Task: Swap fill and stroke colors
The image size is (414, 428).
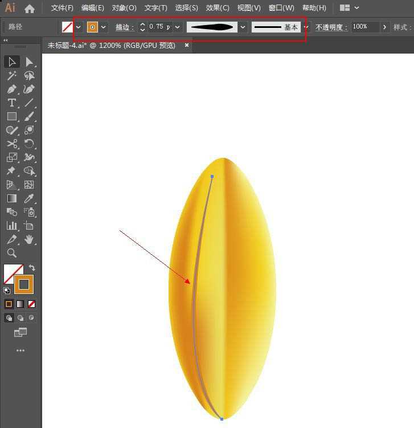Action: coord(32,267)
